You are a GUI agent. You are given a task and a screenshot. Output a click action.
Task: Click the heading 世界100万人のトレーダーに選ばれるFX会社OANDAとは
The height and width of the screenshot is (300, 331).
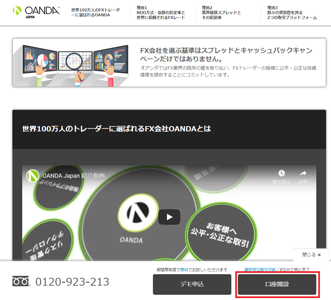[117, 128]
